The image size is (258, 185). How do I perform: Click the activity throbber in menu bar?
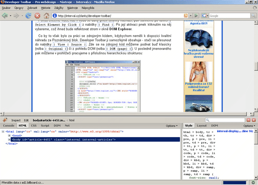(x=255, y=8)
